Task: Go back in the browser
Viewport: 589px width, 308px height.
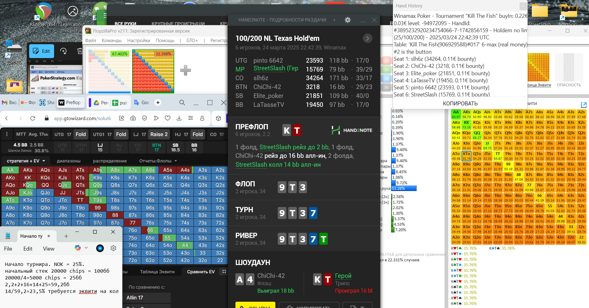Action: [6, 118]
